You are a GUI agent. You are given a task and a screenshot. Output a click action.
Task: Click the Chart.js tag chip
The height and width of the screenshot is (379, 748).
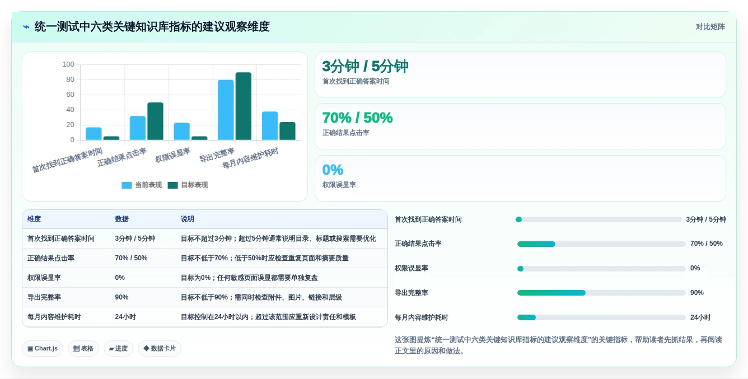43,349
